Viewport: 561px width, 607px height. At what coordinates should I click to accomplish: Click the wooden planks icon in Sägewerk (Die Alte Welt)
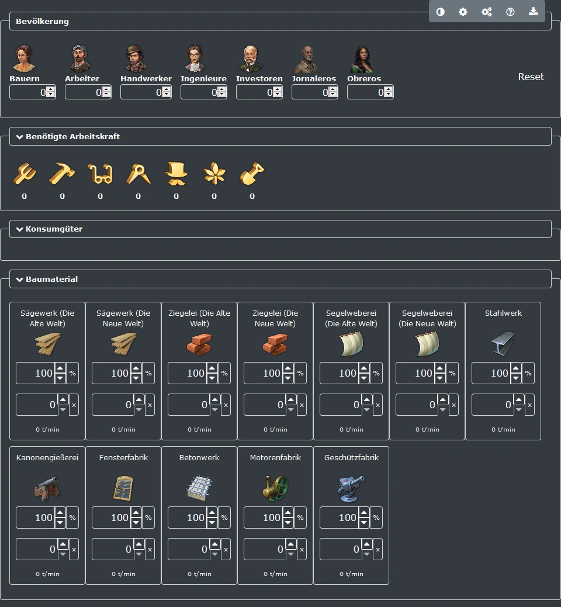coord(47,344)
